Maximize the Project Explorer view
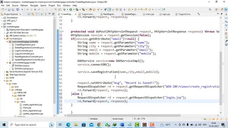The image size is (228, 128). tap(53, 14)
